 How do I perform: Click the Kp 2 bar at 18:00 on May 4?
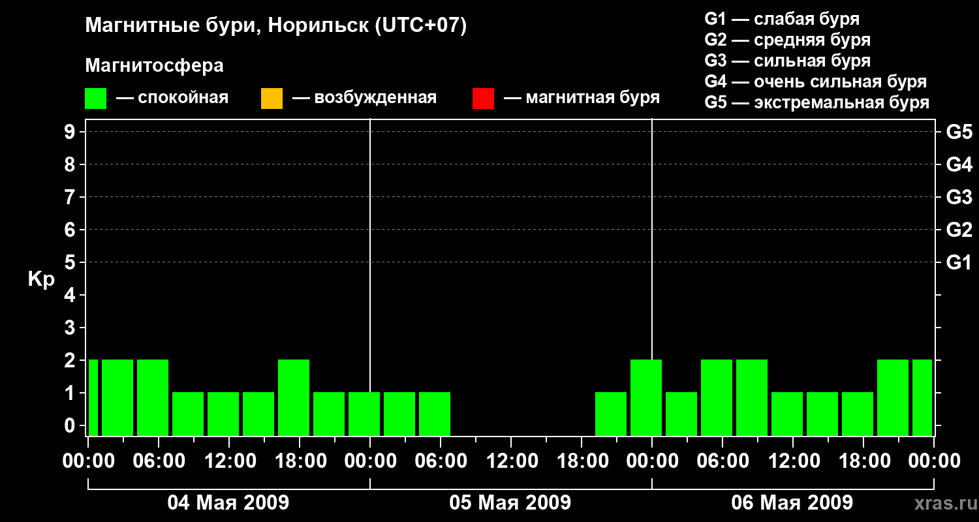click(294, 397)
